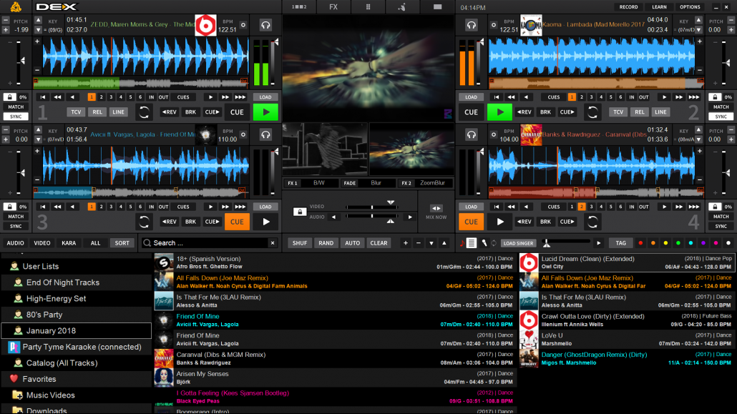Hit the CUE button on deck 1
This screenshot has width=737, height=414.
237,112
